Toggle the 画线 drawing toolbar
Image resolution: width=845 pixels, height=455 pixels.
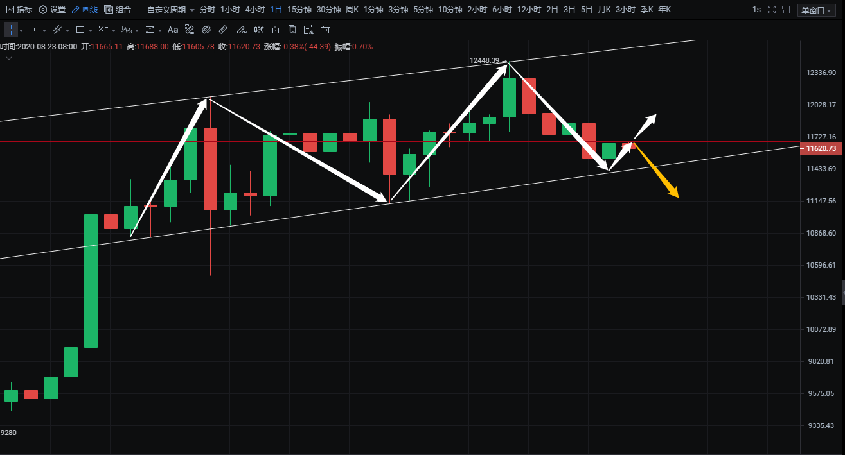coord(84,10)
